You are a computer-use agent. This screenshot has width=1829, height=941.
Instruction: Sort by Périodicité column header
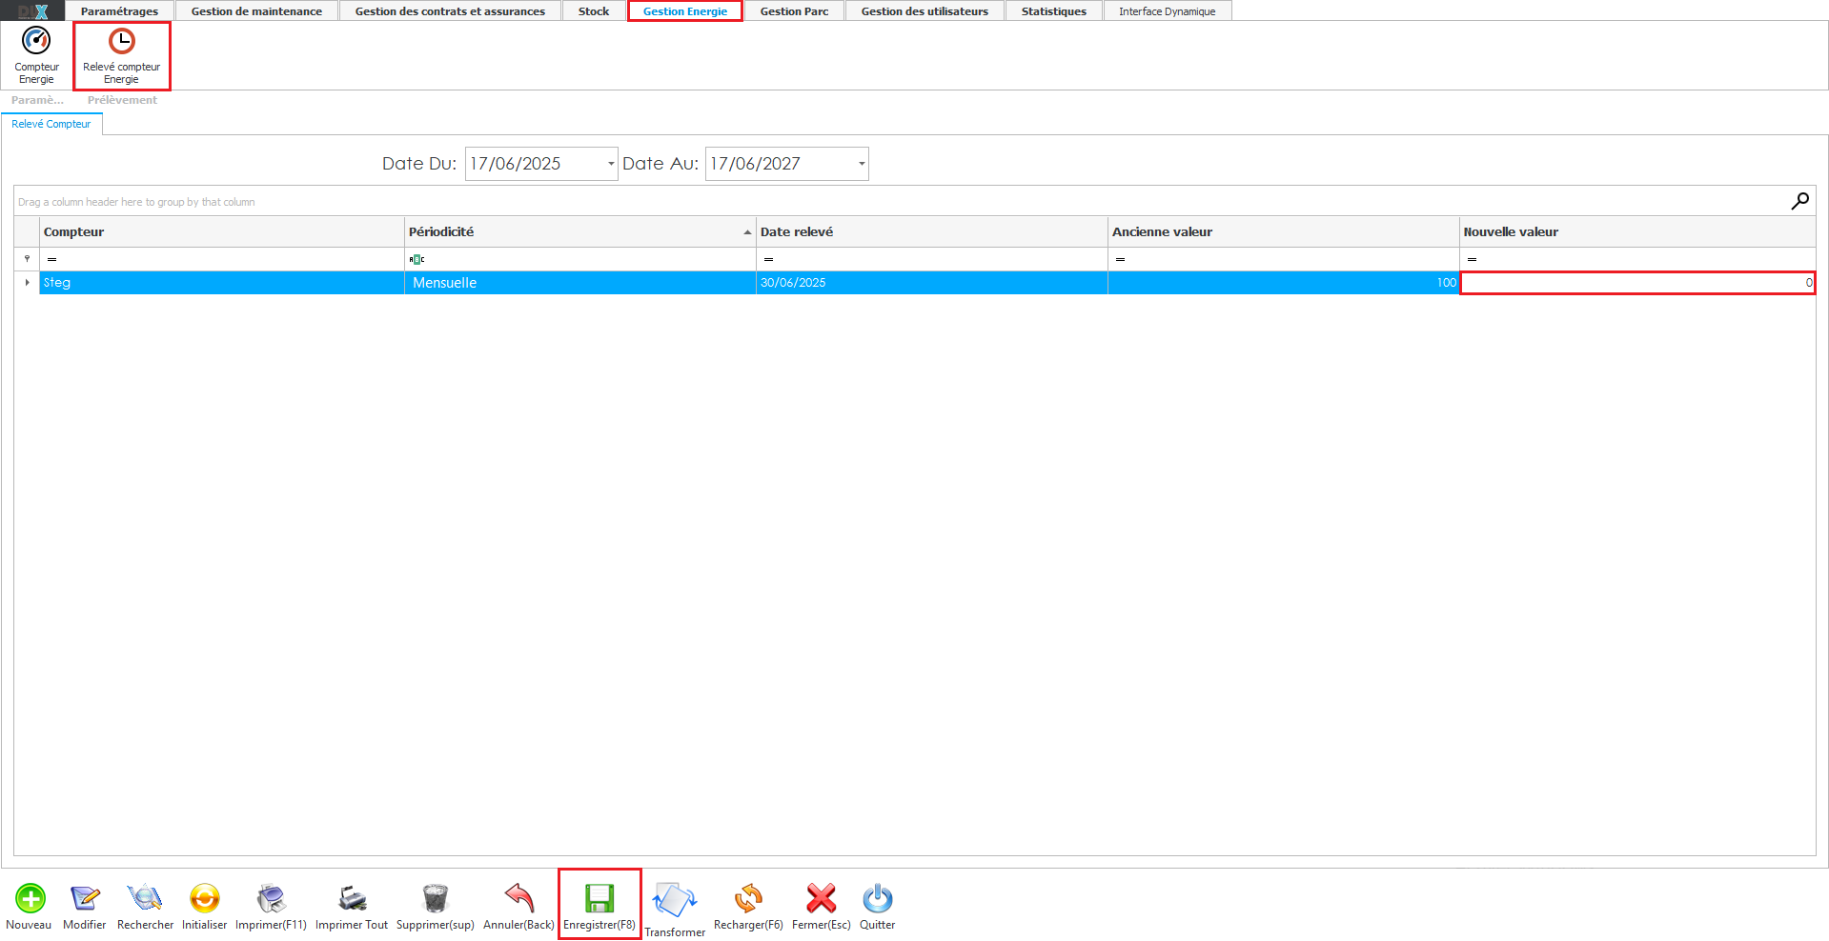click(x=572, y=231)
